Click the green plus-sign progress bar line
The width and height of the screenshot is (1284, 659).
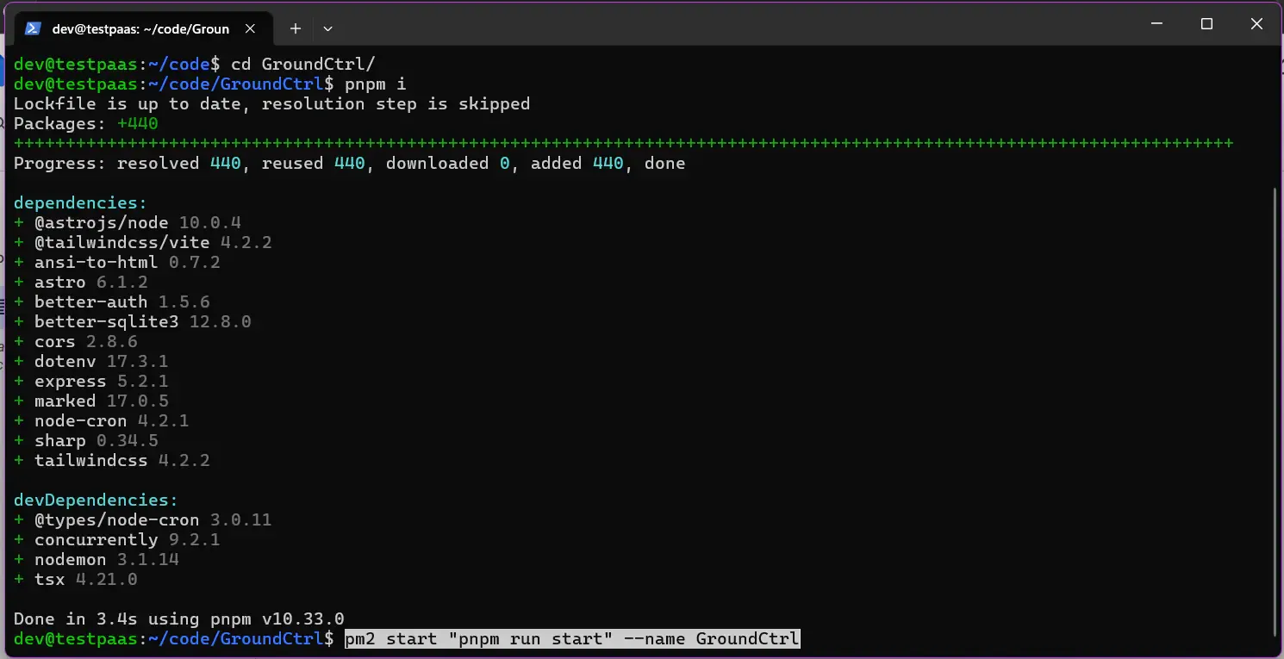pos(623,143)
